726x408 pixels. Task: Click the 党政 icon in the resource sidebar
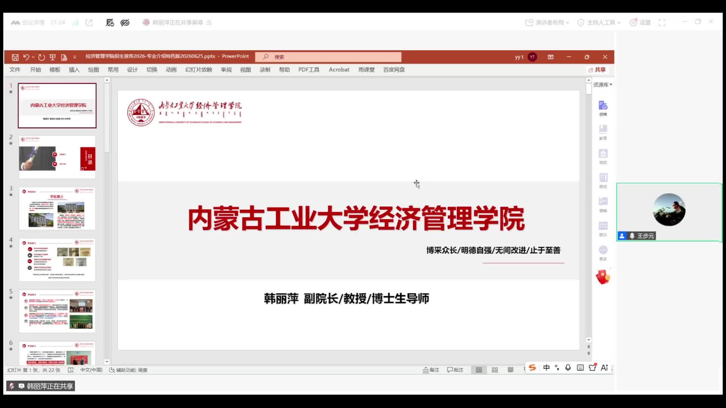(603, 157)
